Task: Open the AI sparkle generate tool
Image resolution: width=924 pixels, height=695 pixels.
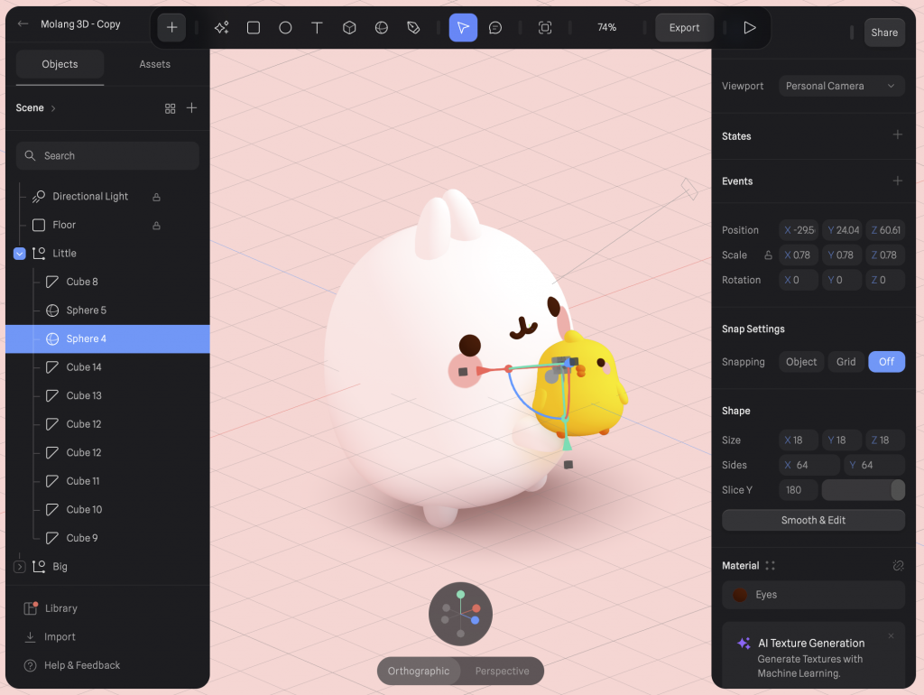Action: click(x=222, y=28)
